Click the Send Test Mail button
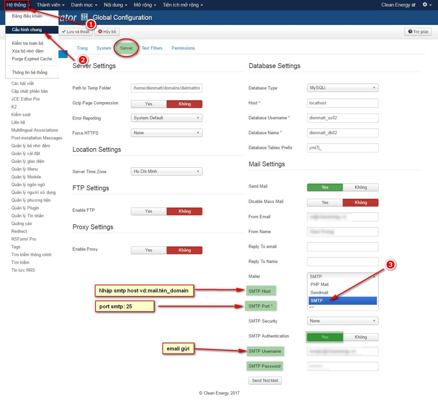This screenshot has width=438, height=415. 265,381
